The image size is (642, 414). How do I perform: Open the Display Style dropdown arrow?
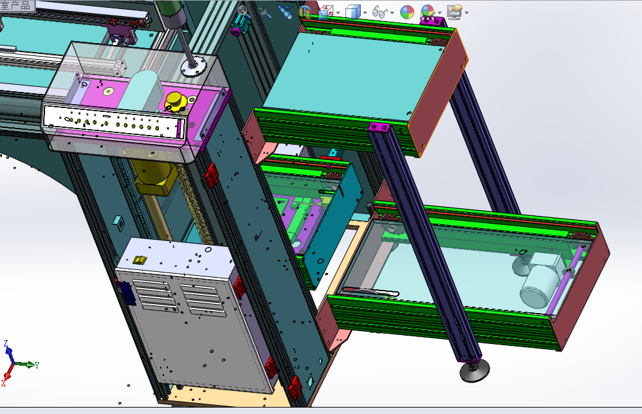pos(365,13)
